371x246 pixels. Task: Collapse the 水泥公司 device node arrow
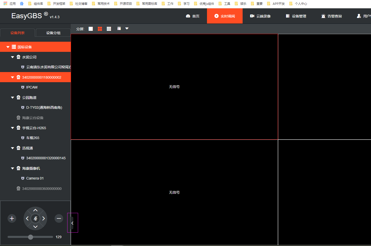(12, 57)
